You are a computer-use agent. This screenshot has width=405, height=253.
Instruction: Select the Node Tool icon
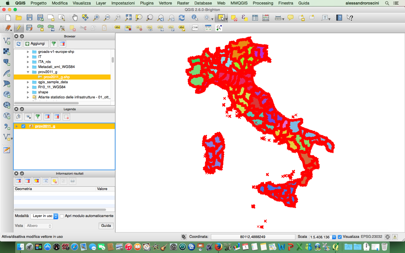click(x=62, y=28)
